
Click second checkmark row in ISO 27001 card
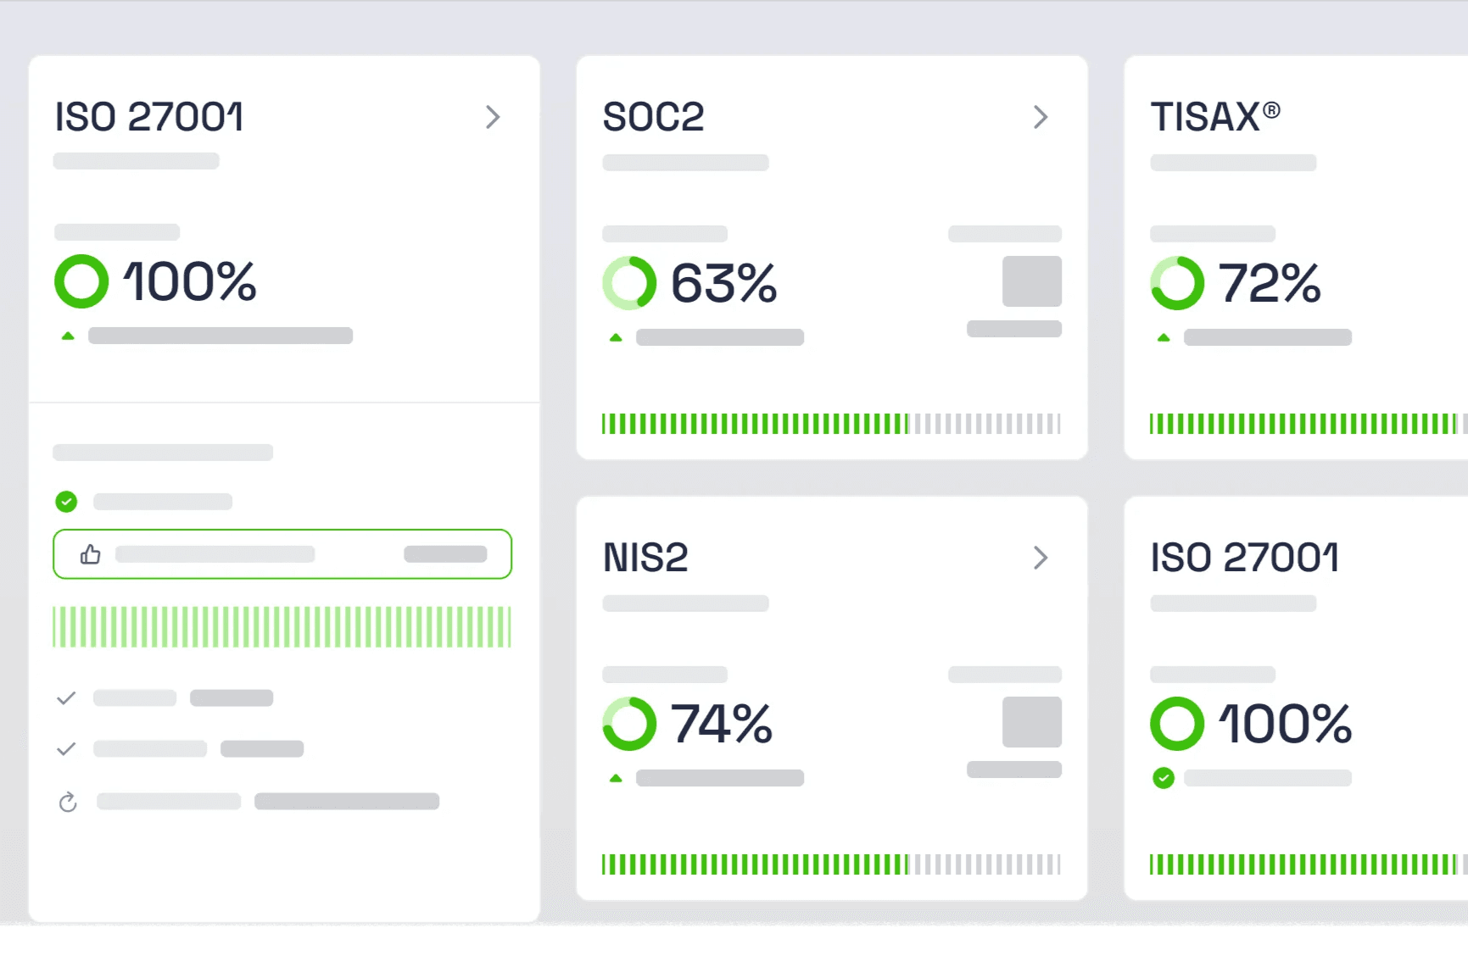180,749
